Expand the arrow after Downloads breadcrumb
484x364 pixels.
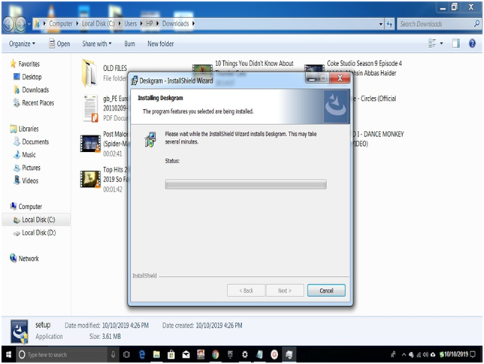(194, 23)
